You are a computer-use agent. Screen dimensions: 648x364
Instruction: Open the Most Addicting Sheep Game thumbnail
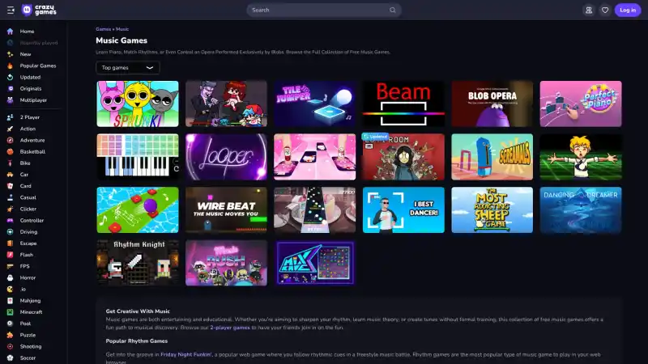tap(492, 210)
